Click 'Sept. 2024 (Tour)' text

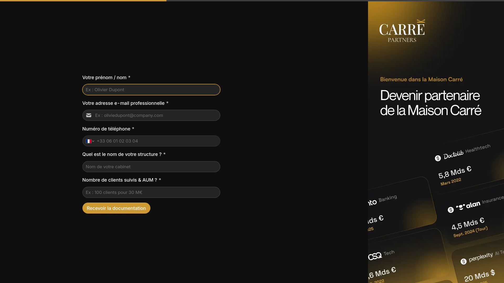(470, 232)
